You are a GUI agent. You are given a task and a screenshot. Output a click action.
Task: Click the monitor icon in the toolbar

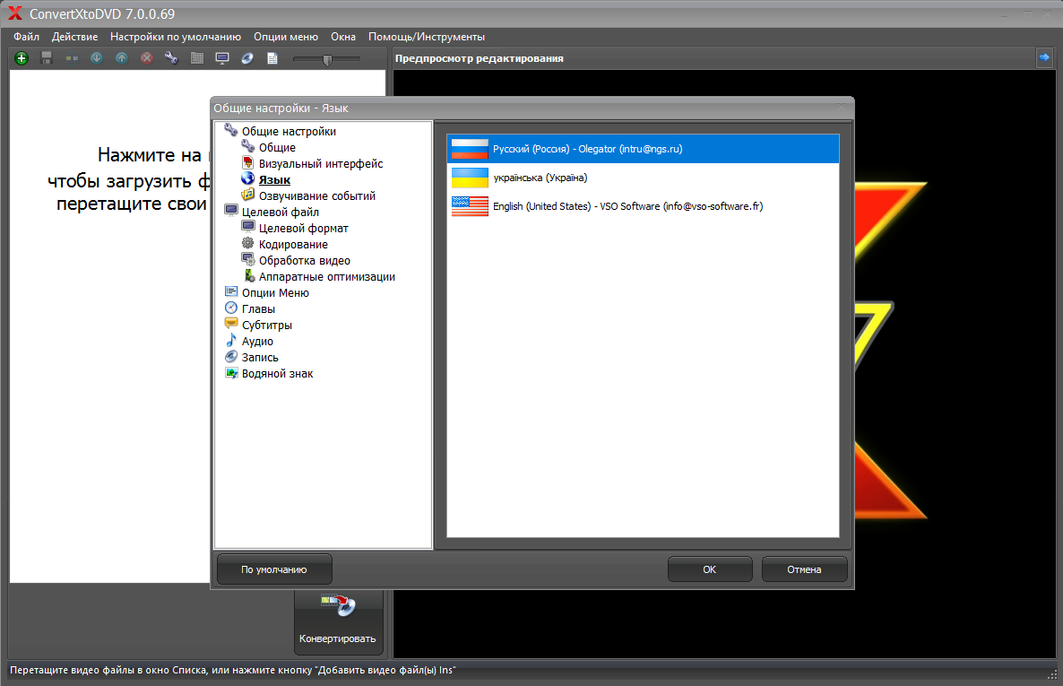tap(222, 58)
